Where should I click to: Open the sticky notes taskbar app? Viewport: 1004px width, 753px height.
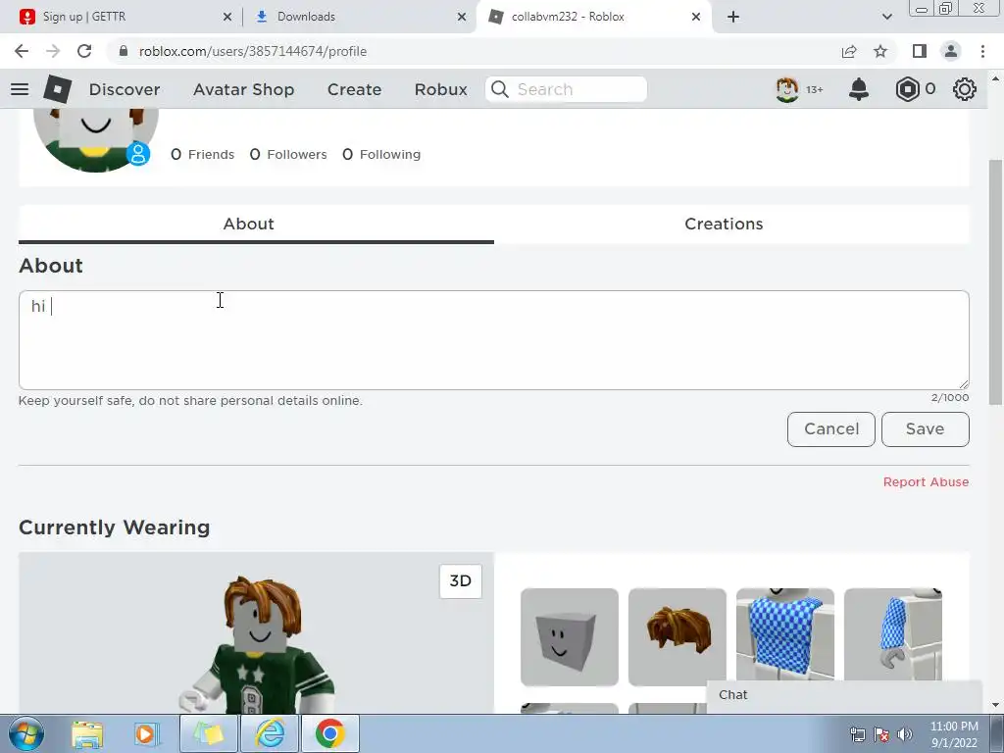click(209, 733)
